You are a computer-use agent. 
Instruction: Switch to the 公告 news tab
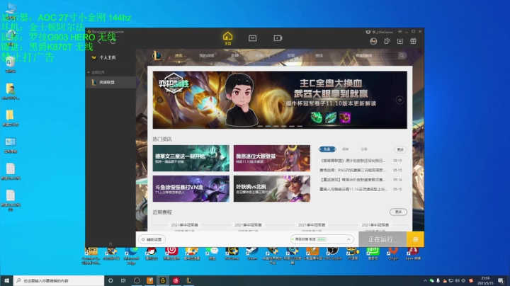click(364, 149)
